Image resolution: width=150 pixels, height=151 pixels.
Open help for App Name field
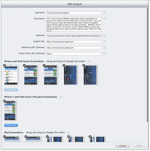pyautogui.click(x=104, y=13)
